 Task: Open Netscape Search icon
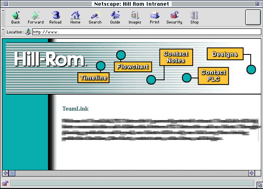(x=95, y=17)
